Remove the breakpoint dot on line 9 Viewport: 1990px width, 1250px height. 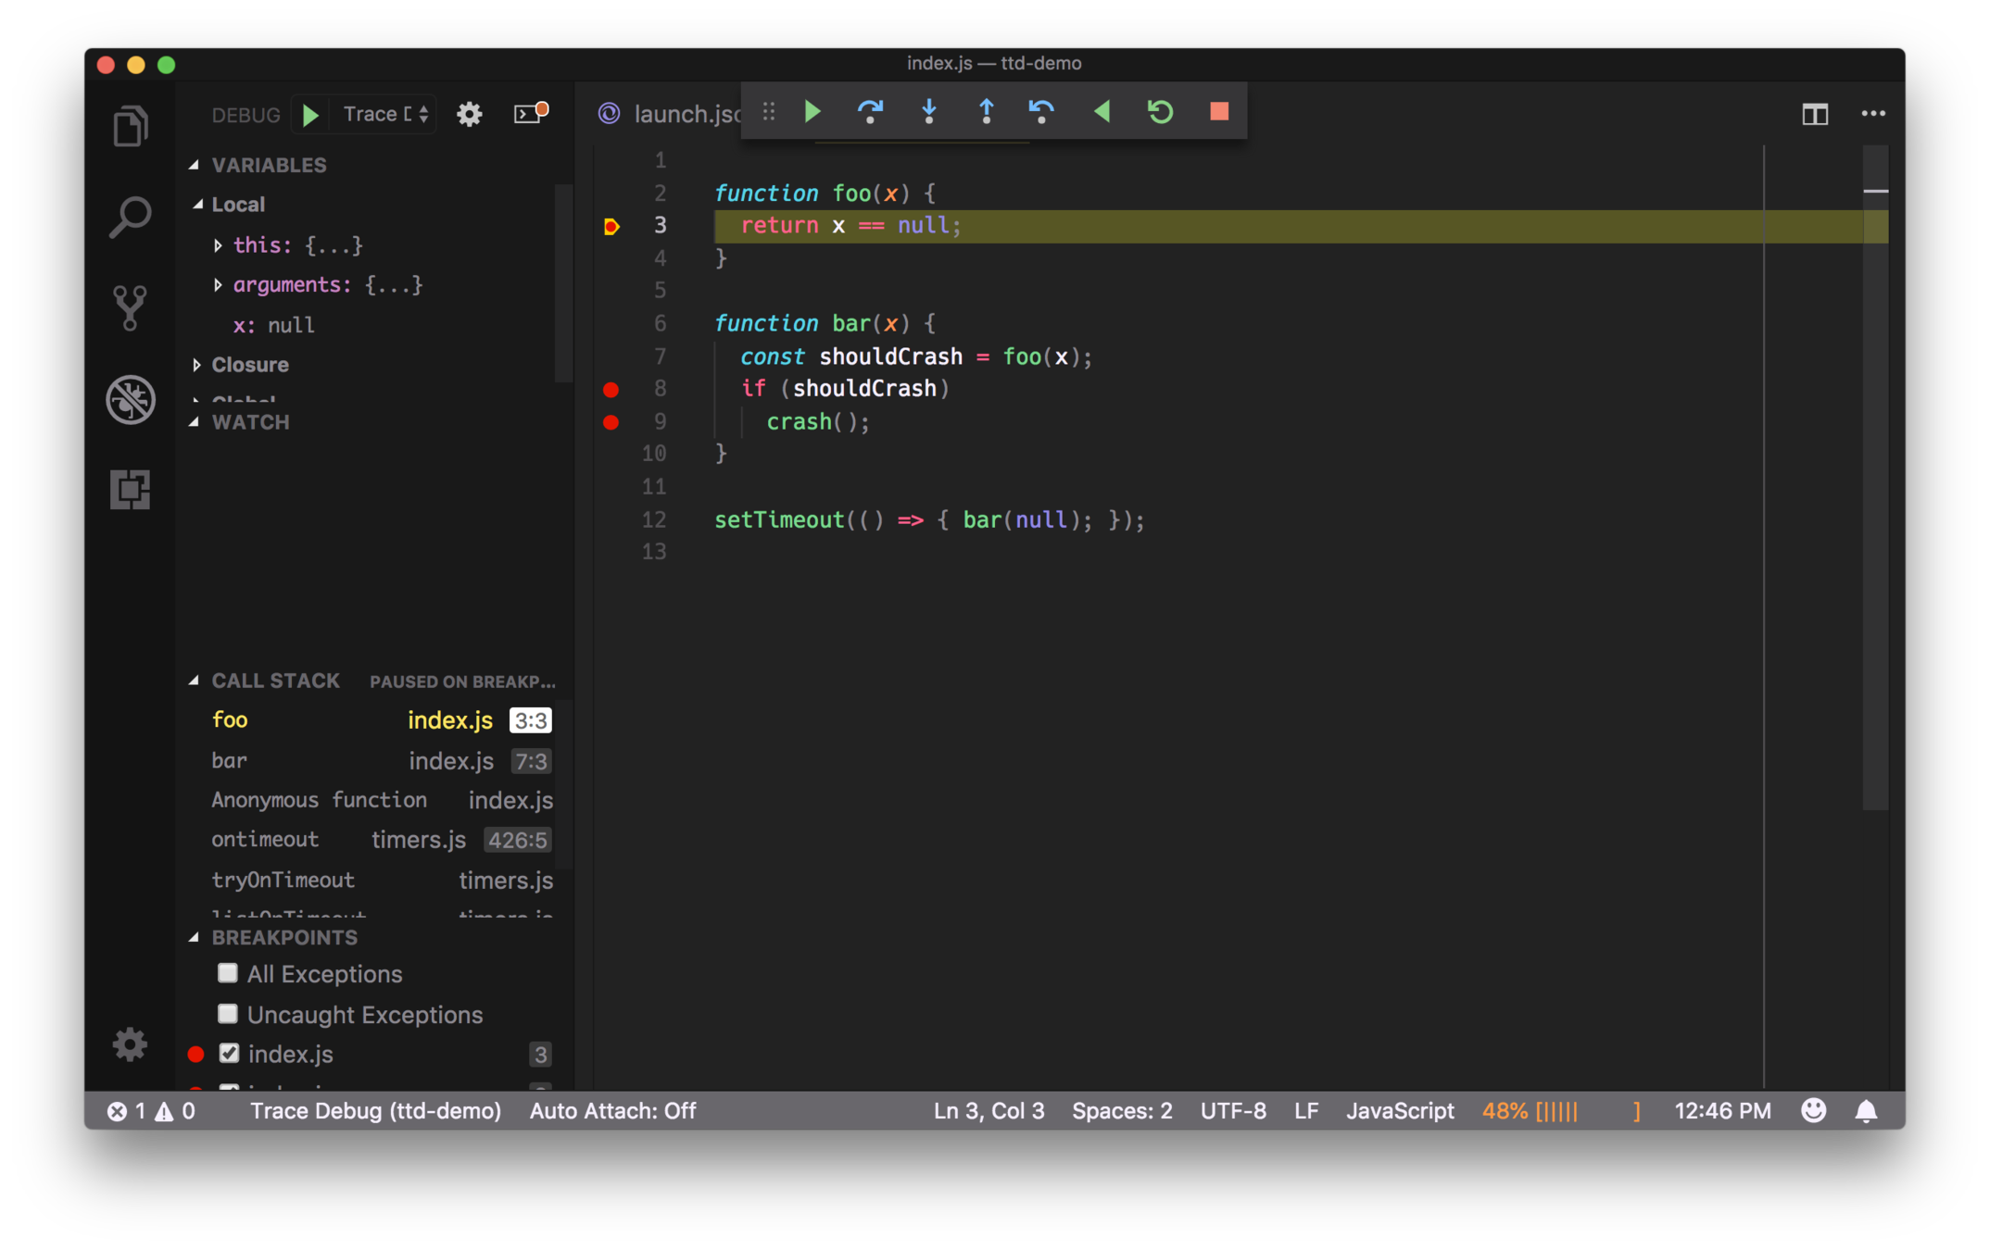tap(611, 422)
